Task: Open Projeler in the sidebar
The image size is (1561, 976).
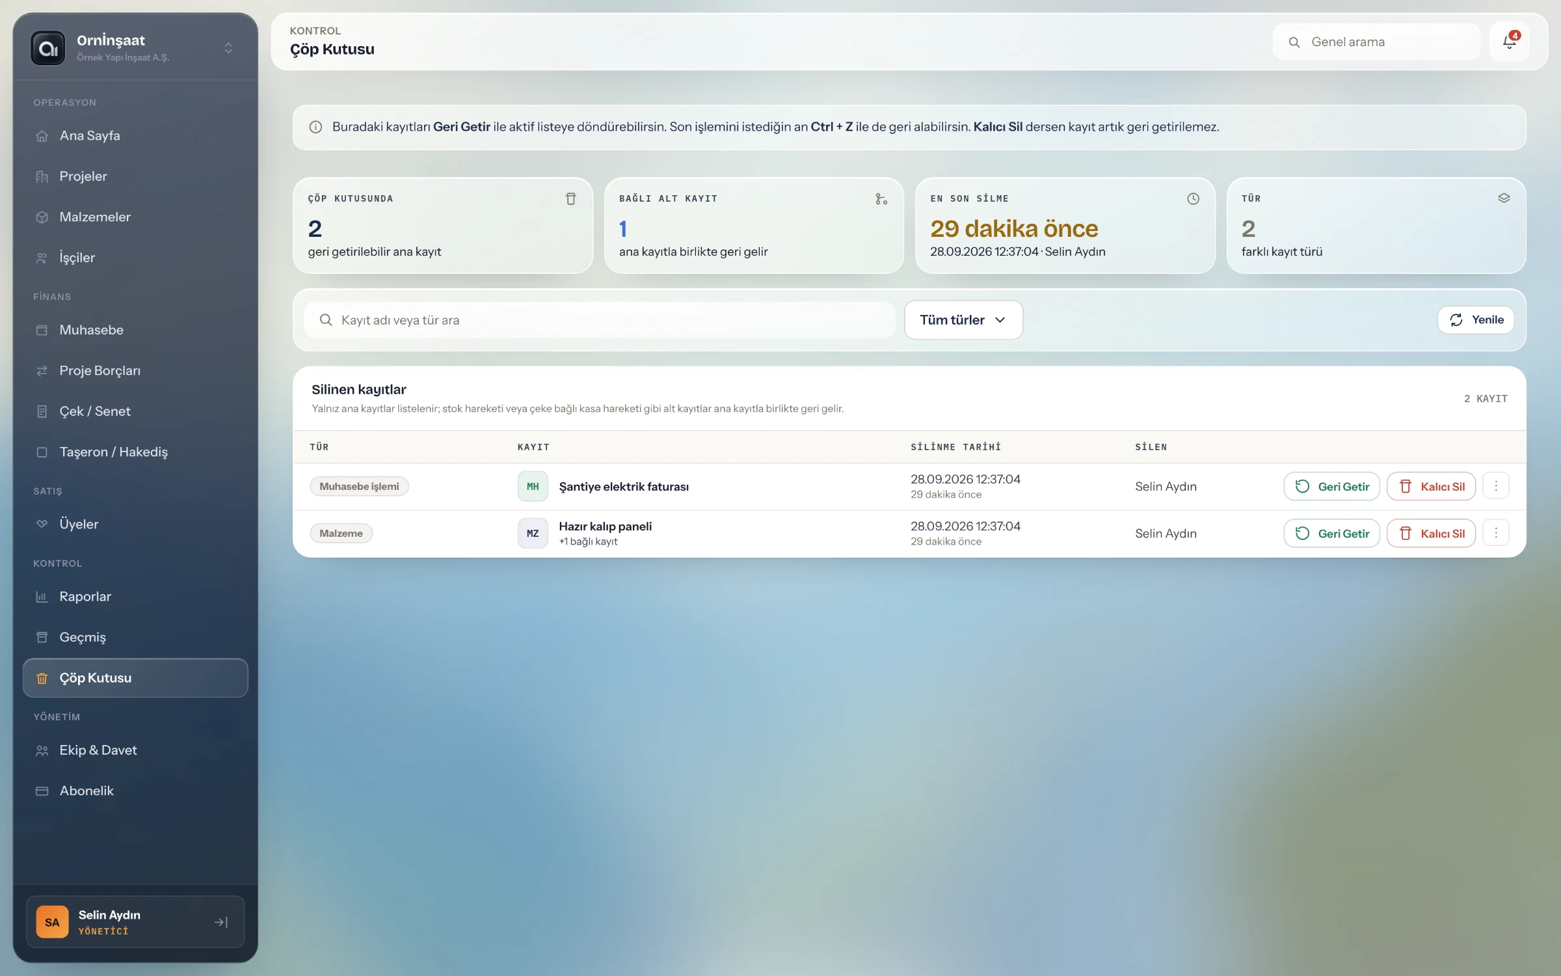Action: 135,176
